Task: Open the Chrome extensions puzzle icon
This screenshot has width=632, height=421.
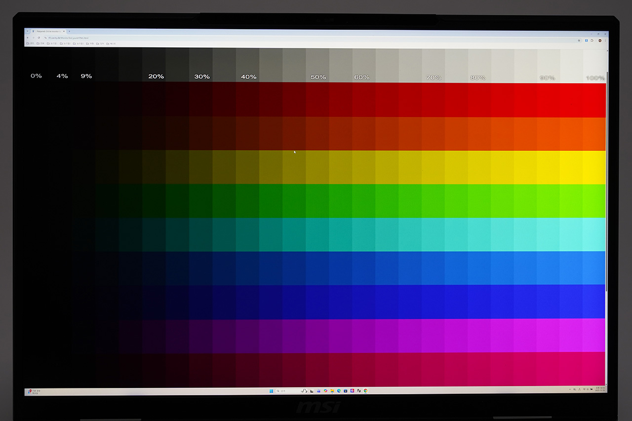Action: coord(592,40)
